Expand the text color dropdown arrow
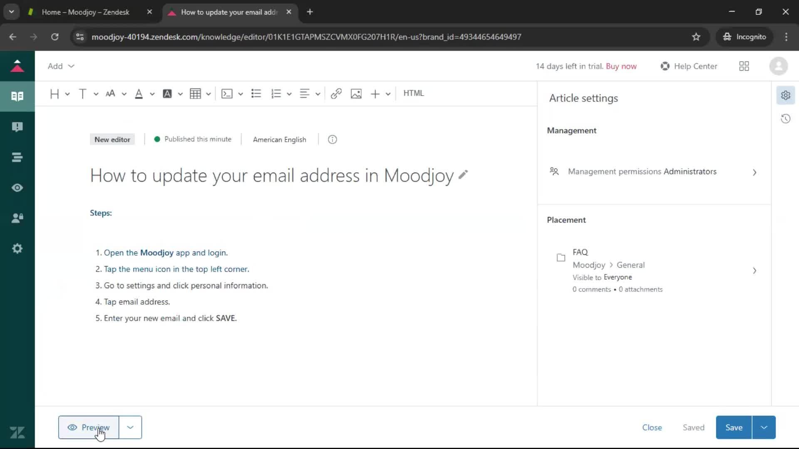The height and width of the screenshot is (449, 799). tap(152, 94)
